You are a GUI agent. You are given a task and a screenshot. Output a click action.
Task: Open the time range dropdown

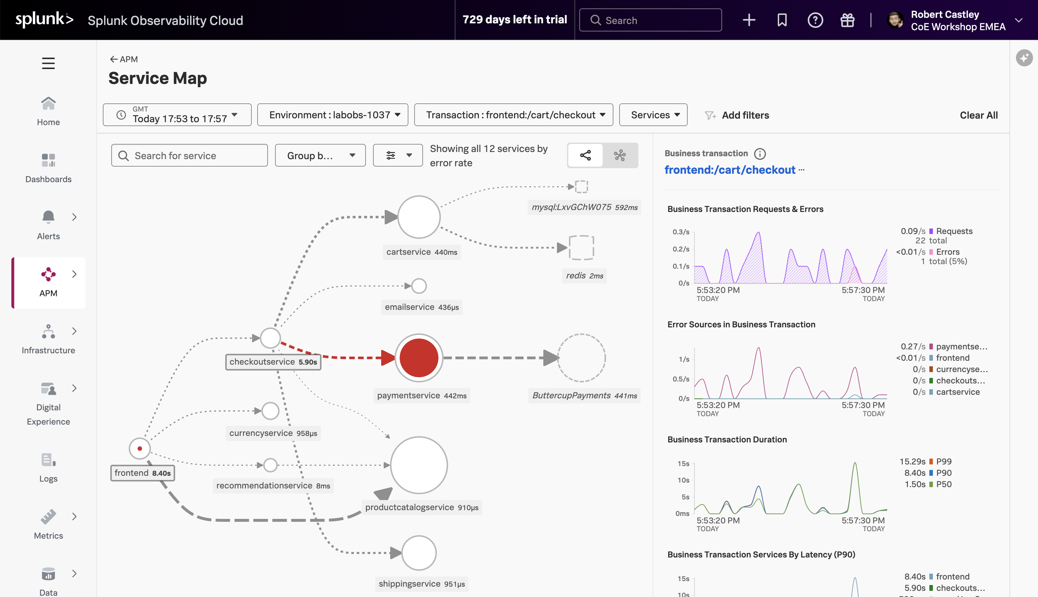[177, 115]
